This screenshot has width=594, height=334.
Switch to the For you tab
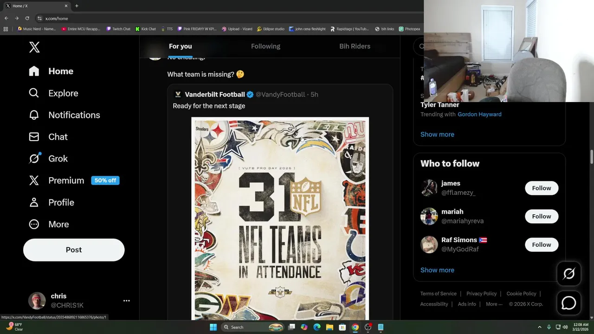point(180,46)
